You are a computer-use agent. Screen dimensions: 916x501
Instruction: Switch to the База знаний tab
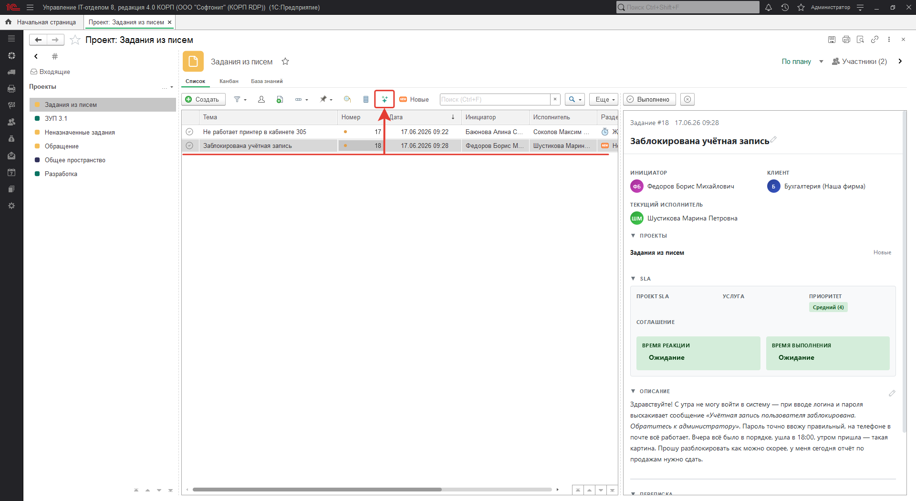coord(267,81)
